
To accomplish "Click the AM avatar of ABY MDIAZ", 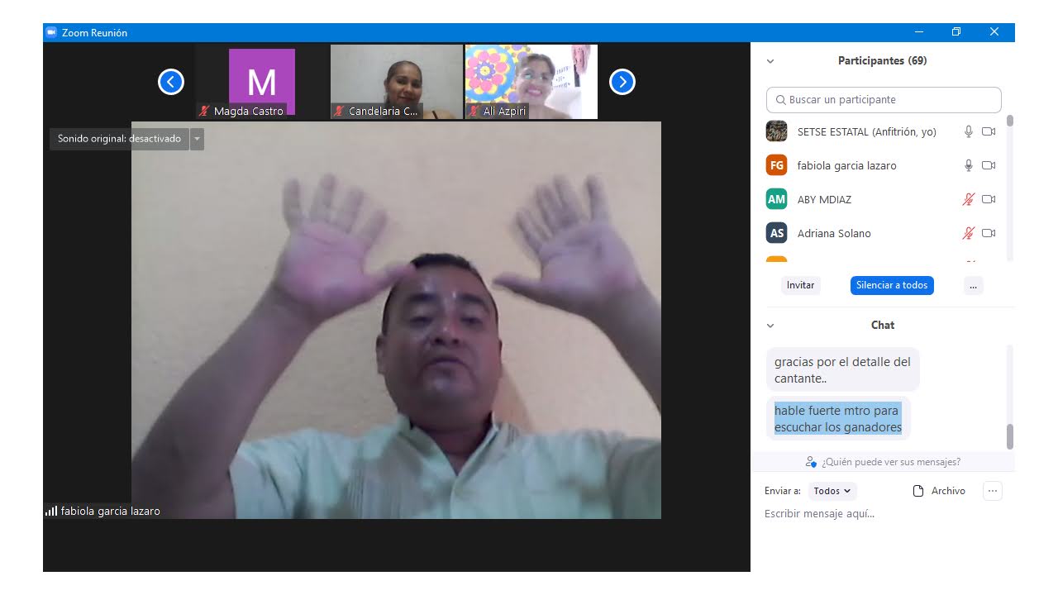I will (777, 199).
